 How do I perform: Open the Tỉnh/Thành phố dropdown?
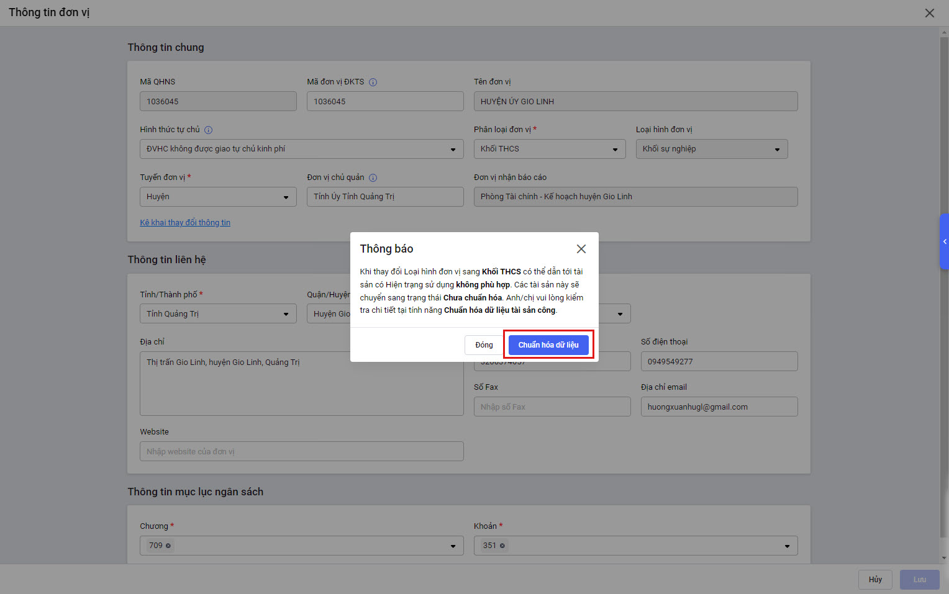217,314
